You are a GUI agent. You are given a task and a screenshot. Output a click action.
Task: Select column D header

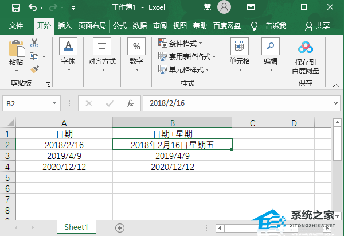pos(294,123)
